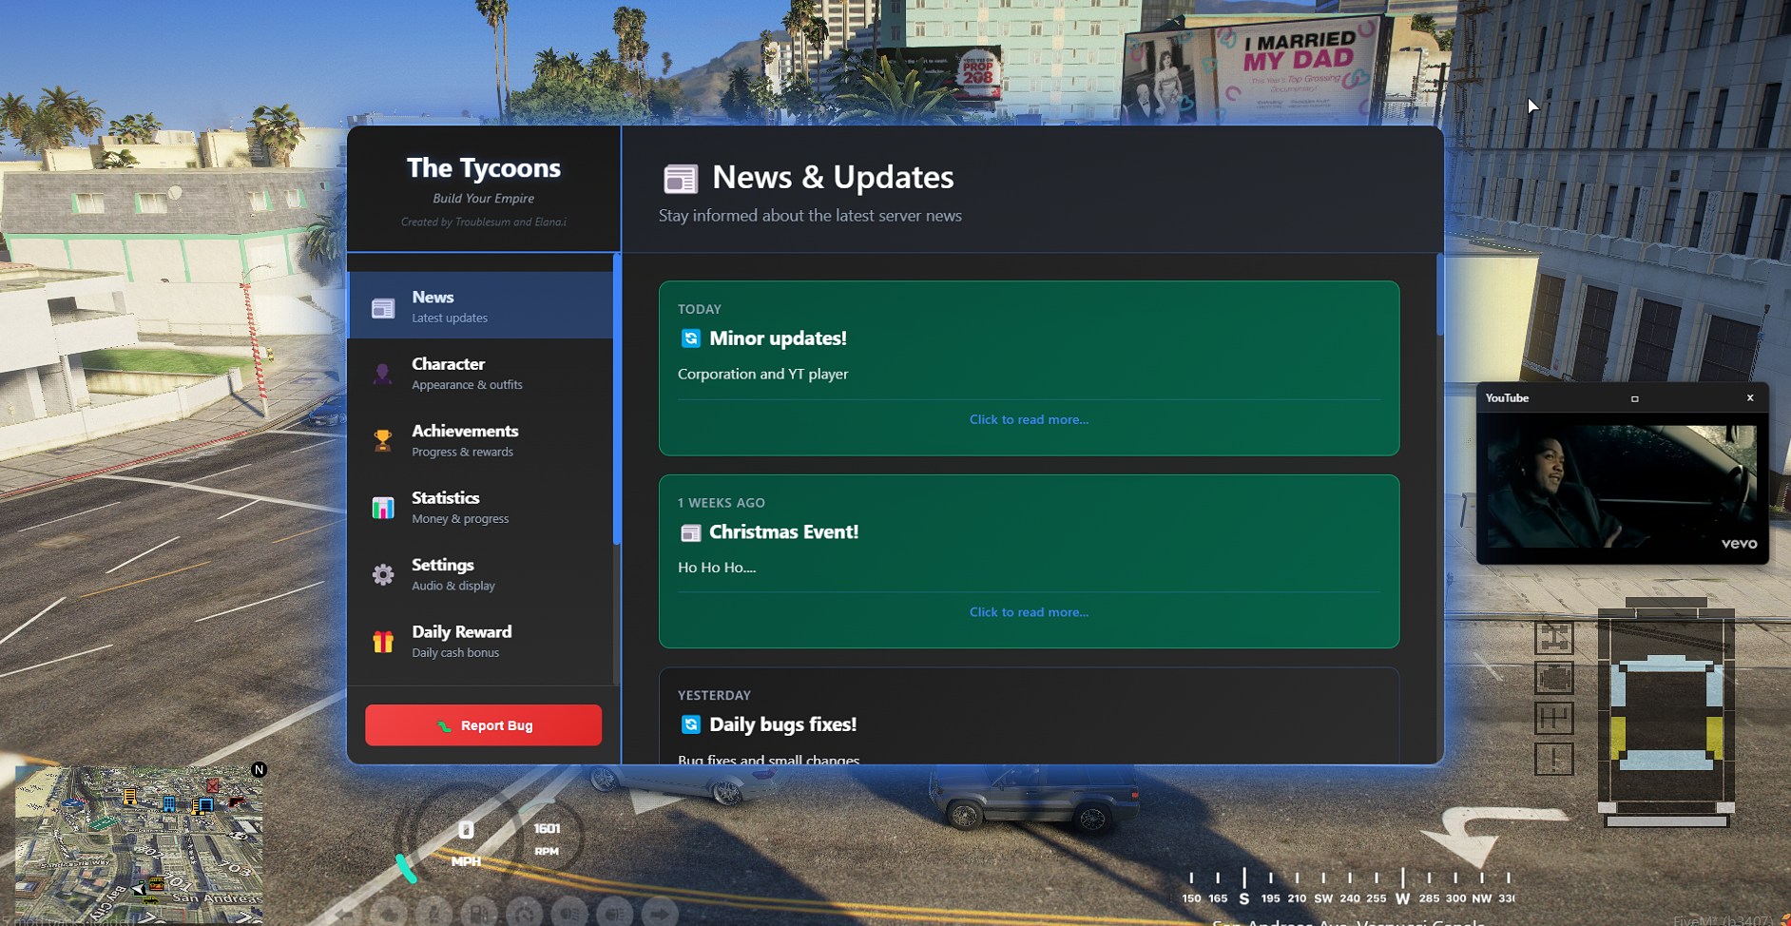
Task: Open the News latest updates section
Action: pyautogui.click(x=481, y=306)
